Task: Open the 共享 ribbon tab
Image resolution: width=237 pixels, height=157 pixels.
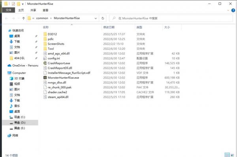Action: tap(33, 10)
